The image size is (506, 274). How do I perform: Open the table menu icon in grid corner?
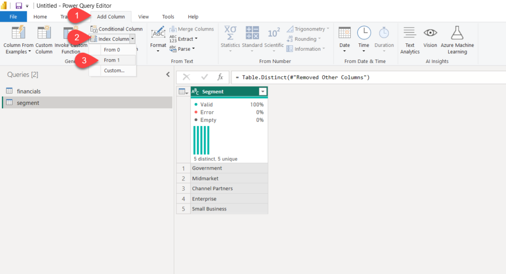[x=183, y=92]
